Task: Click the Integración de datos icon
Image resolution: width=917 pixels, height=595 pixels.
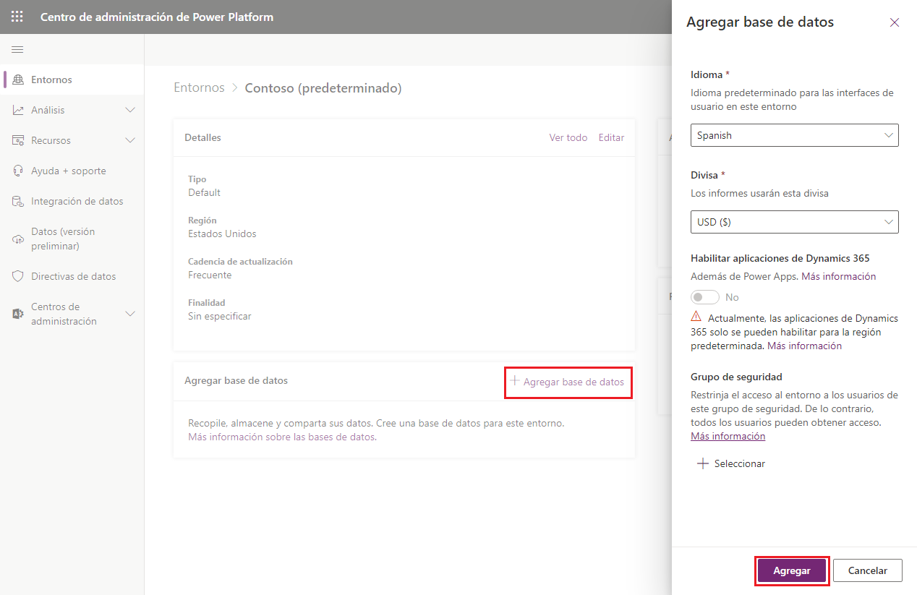Action: (18, 201)
